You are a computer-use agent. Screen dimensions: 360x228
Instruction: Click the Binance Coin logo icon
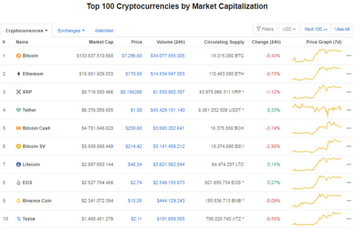[x=18, y=201]
